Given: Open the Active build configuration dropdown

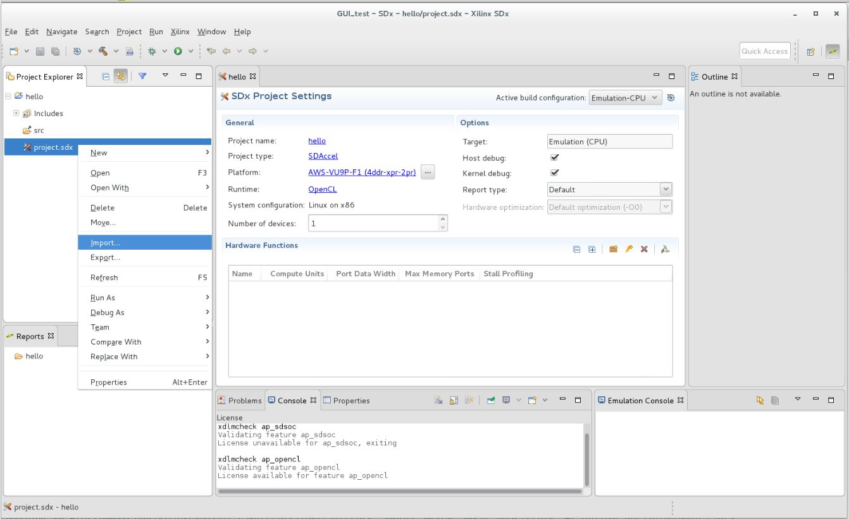Looking at the screenshot, I should coord(626,97).
